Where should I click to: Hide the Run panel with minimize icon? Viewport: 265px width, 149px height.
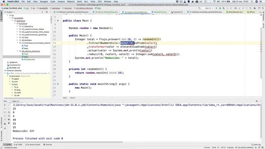coord(260,101)
